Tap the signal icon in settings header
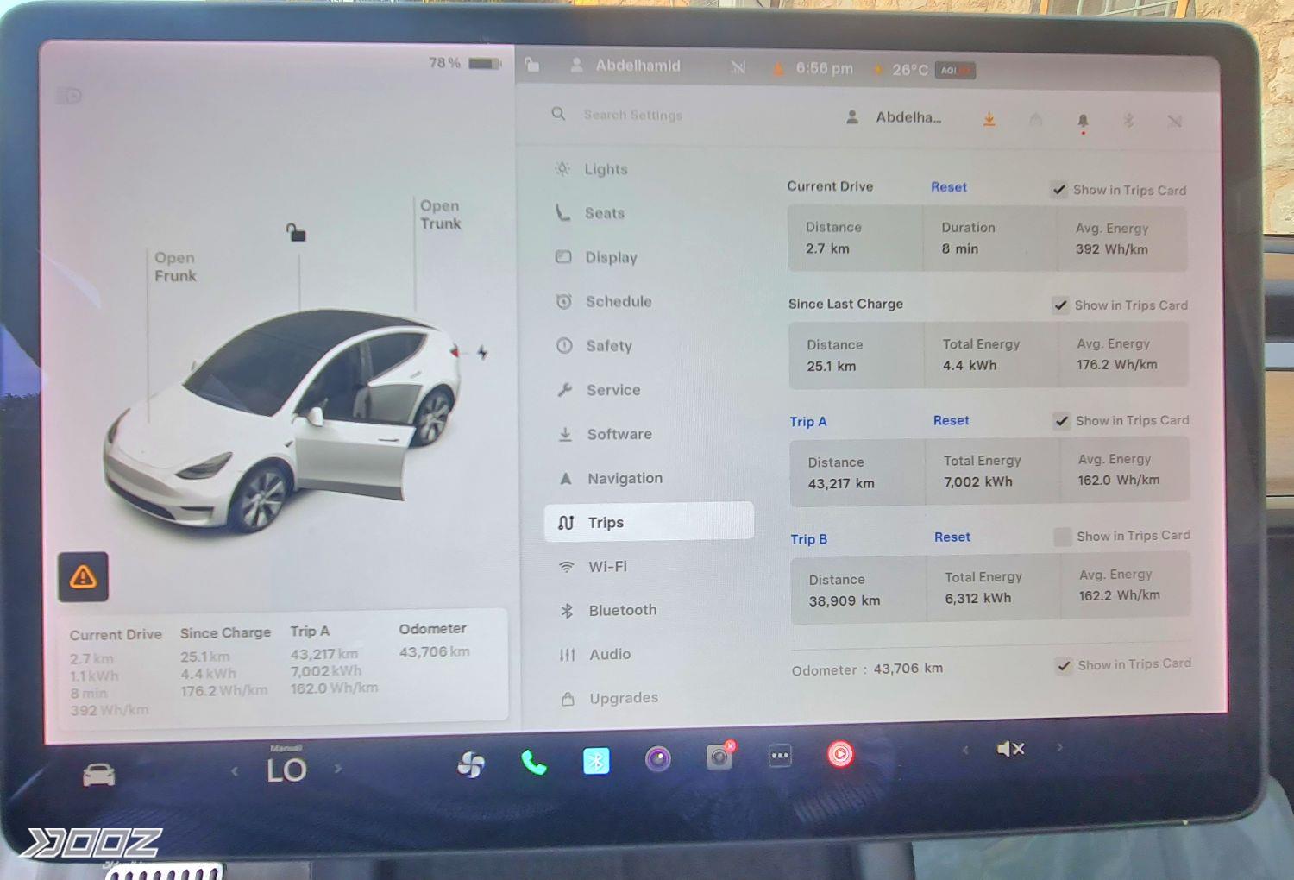 coord(1174,122)
